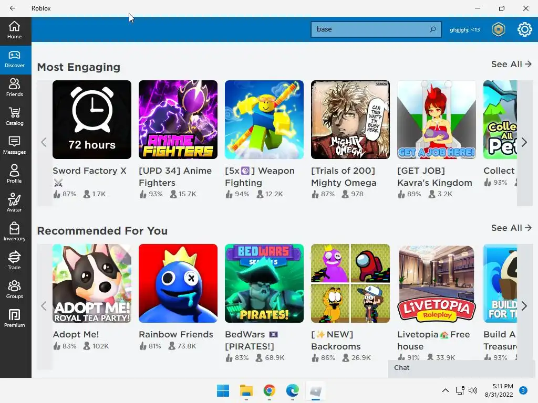Click the 'Adopt Me!' title text

pyautogui.click(x=76, y=334)
